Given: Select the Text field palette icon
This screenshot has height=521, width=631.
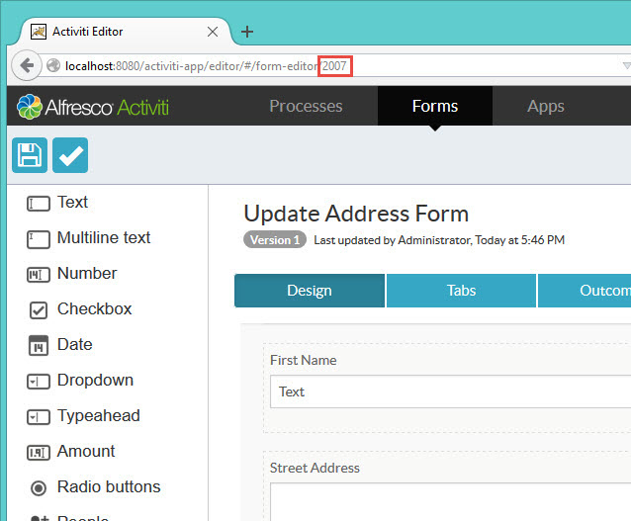Looking at the screenshot, I should (39, 204).
